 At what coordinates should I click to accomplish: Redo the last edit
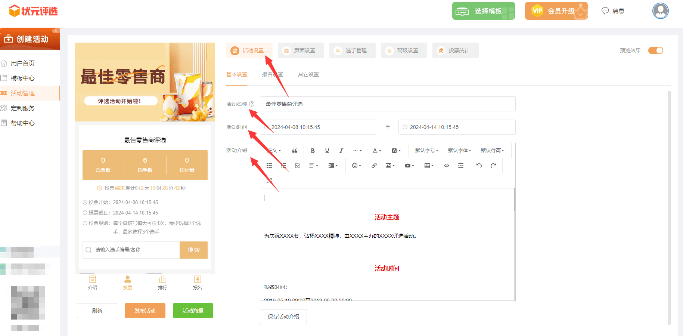[493, 166]
